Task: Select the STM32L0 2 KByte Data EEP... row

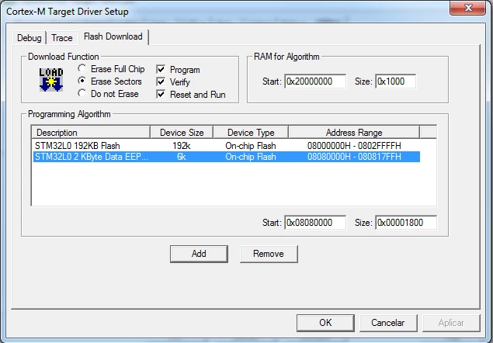Action: point(227,157)
